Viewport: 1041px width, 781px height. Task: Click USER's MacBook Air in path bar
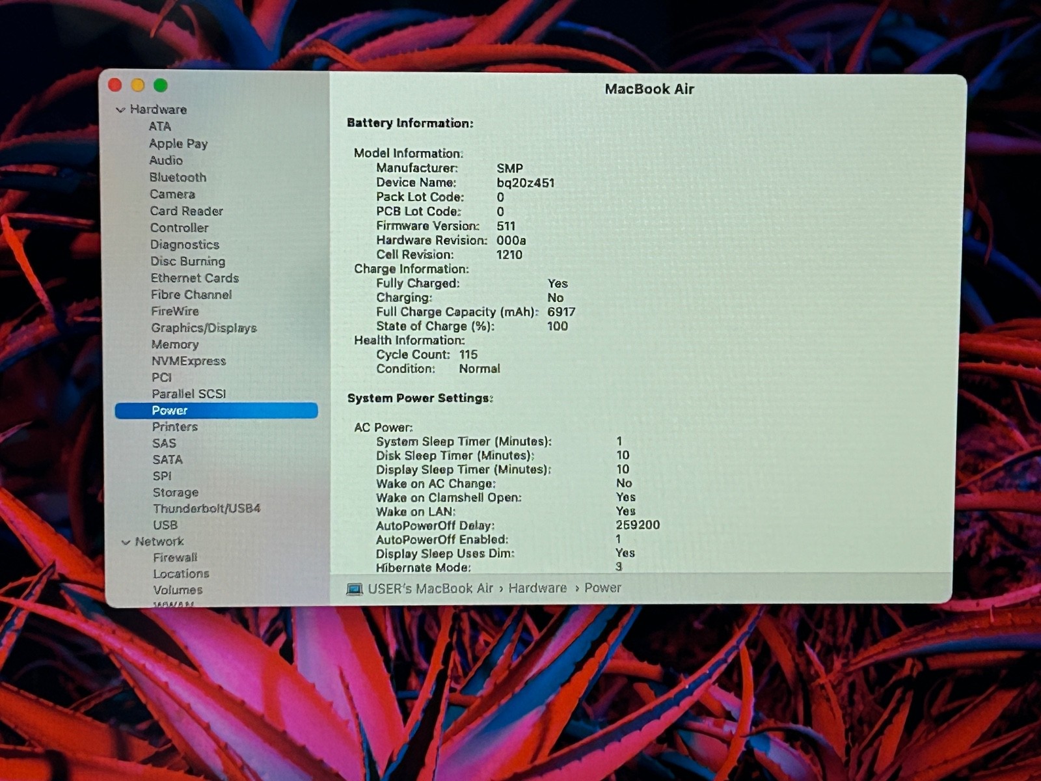(x=431, y=588)
